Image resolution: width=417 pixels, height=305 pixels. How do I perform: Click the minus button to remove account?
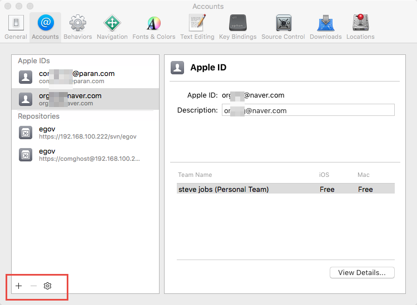tap(33, 286)
